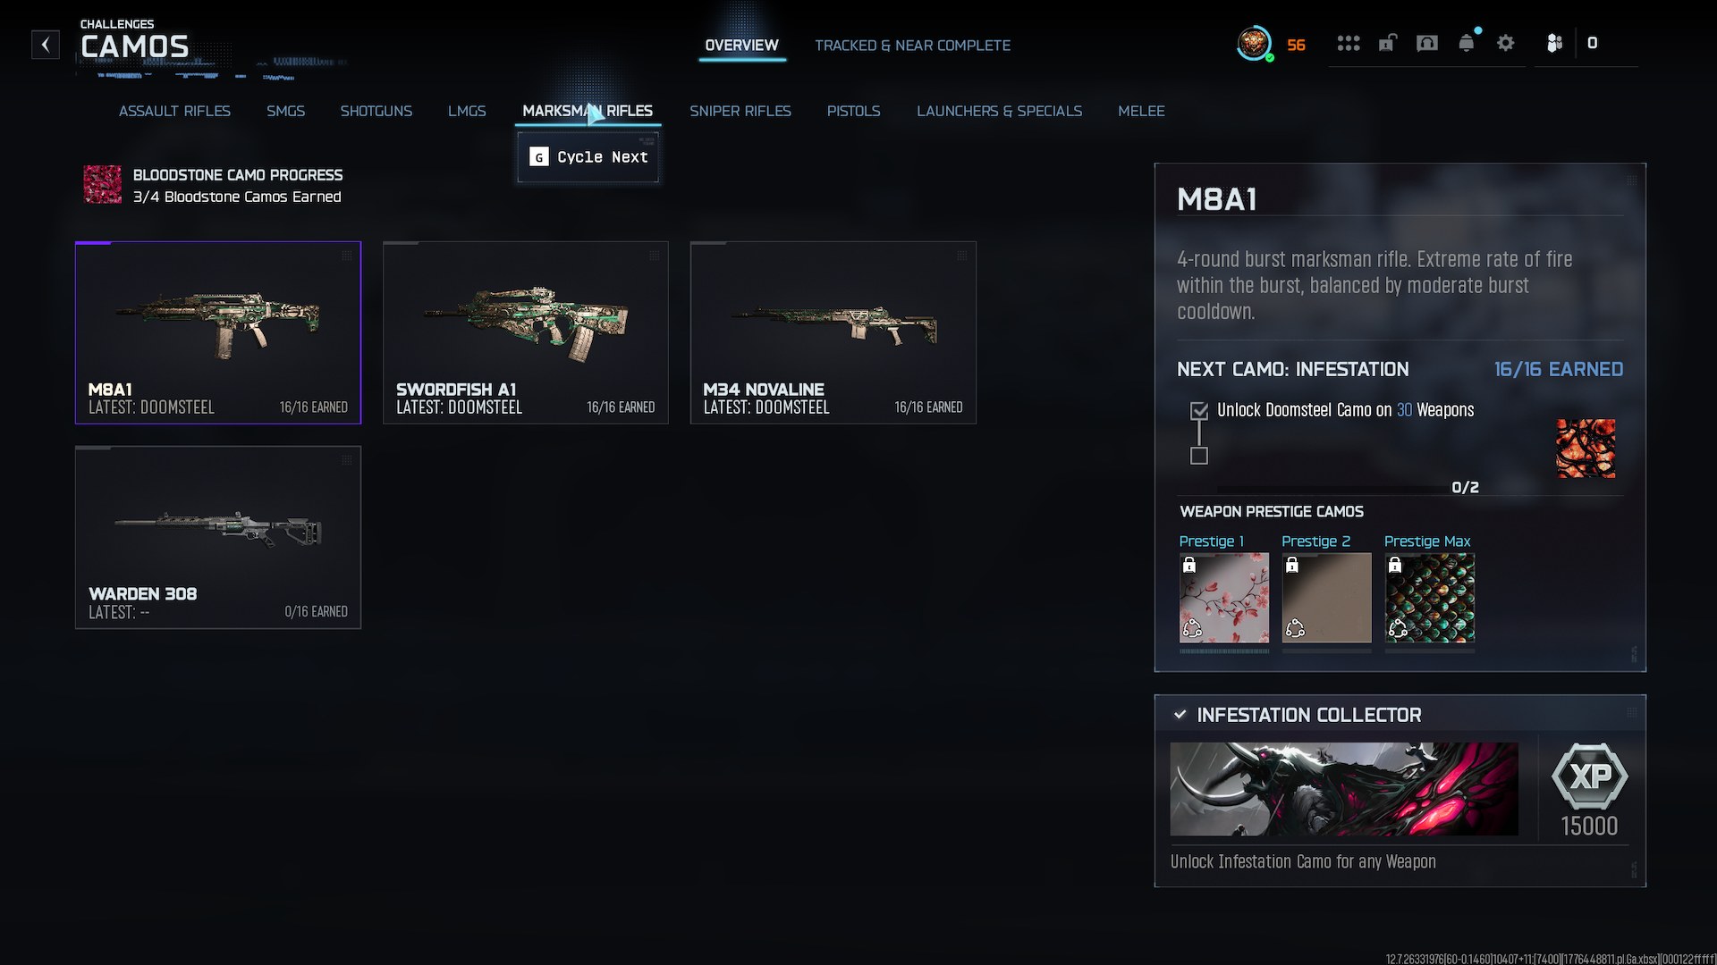Select the M8A1 weapon card
This screenshot has width=1717, height=965.
tap(218, 332)
